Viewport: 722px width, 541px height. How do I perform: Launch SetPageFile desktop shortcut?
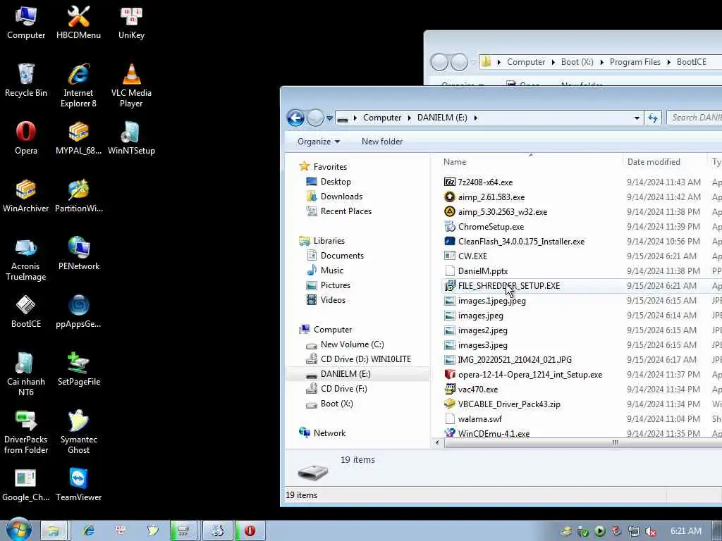coord(78,369)
